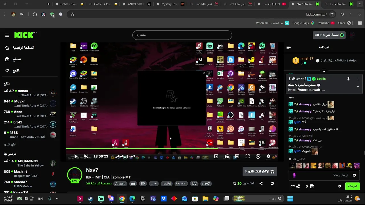The width and height of the screenshot is (365, 205).
Task: Open pinned BotRix message options menu
Action: tap(358, 79)
